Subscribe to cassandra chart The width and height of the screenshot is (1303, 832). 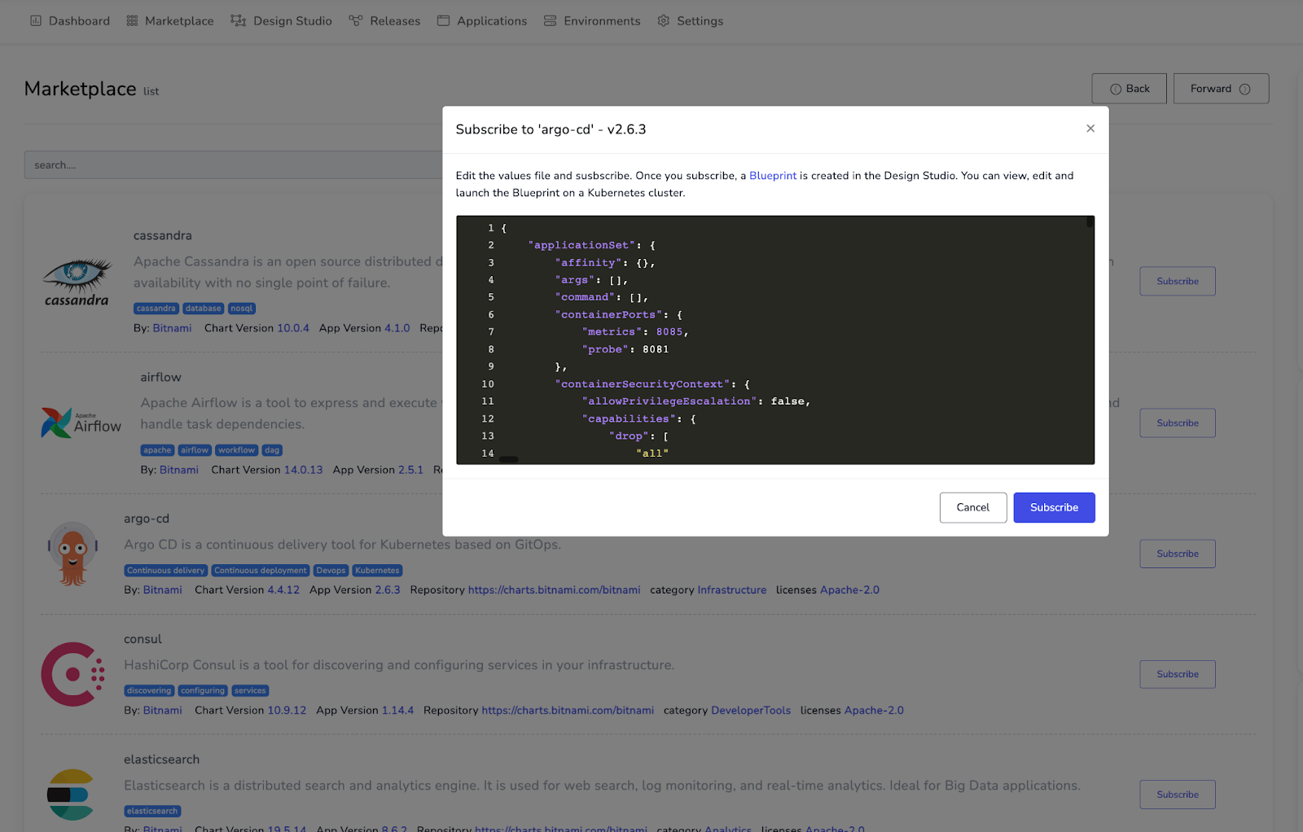click(x=1178, y=282)
